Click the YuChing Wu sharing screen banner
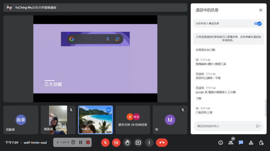 (x=95, y=7)
